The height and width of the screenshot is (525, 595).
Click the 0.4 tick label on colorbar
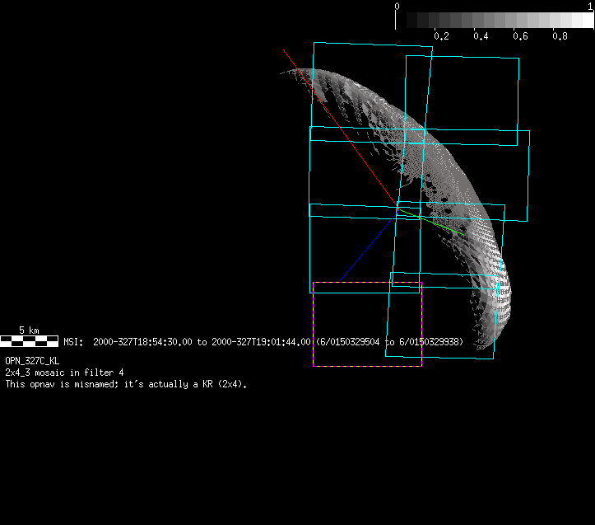pyautogui.click(x=481, y=36)
